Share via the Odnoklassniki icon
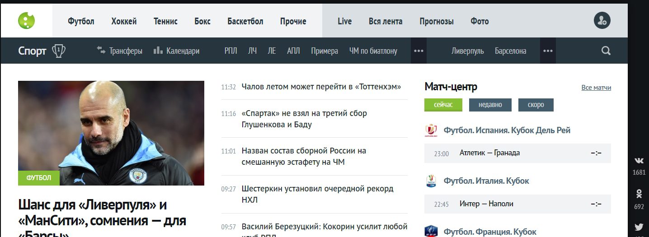The height and width of the screenshot is (237, 649). (639, 194)
